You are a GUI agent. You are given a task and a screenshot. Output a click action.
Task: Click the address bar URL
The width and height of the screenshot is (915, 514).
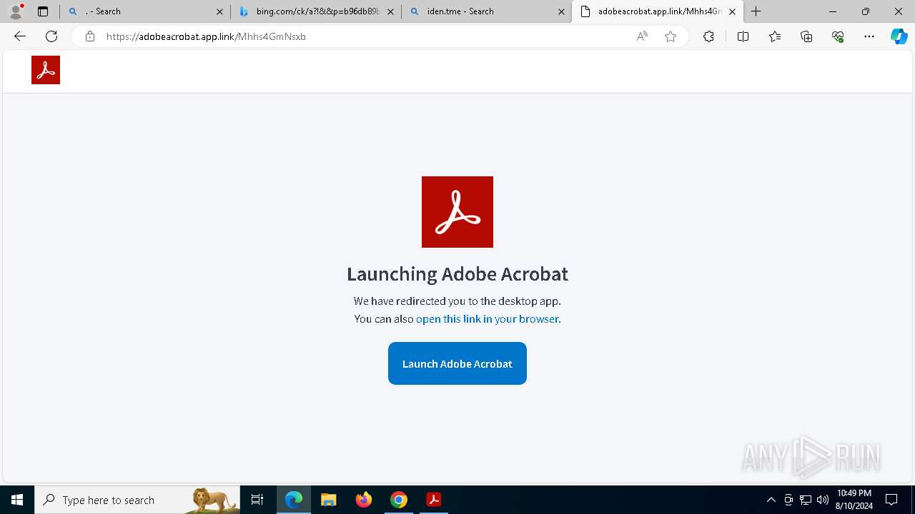coord(206,36)
